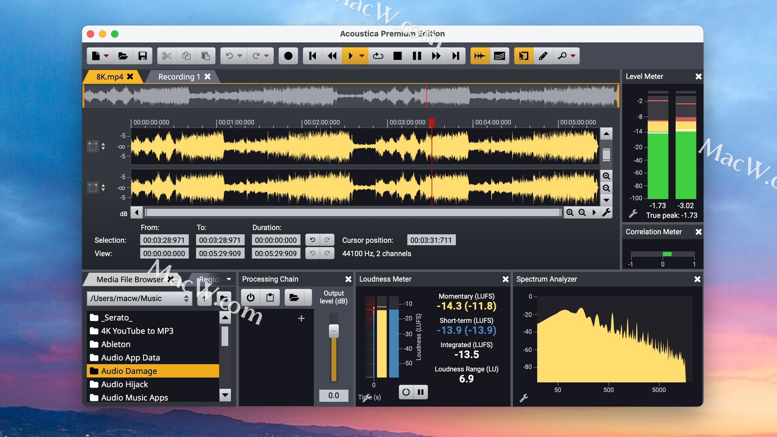Select the Selection tool
The height and width of the screenshot is (437, 777).
(x=524, y=56)
